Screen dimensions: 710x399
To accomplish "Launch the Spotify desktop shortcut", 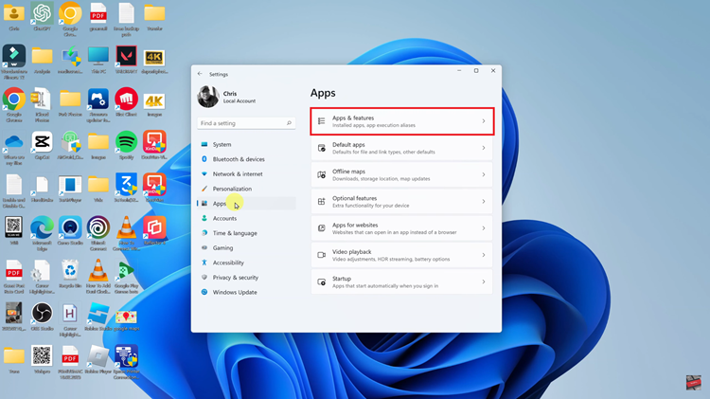I will coord(126,146).
